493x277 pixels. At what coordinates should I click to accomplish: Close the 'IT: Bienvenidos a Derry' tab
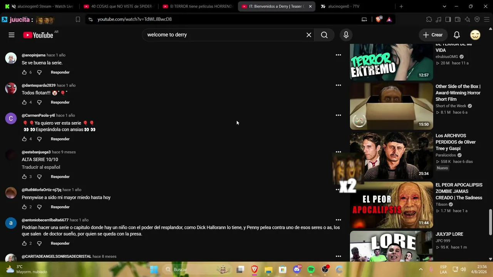pyautogui.click(x=310, y=7)
